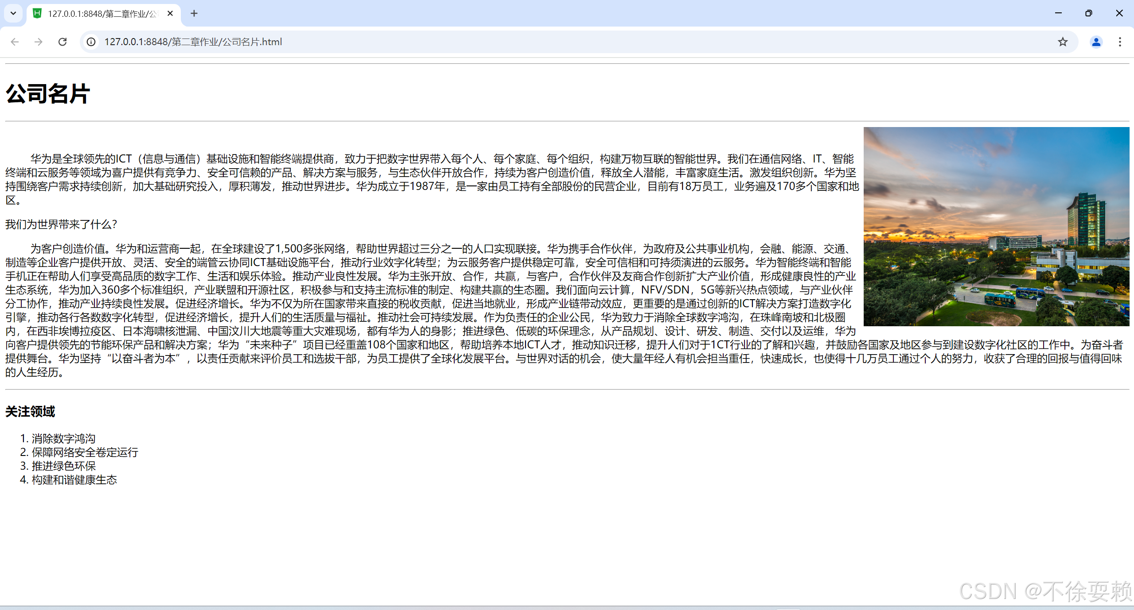
Task: Click the 关注领域 subheading
Action: pyautogui.click(x=30, y=411)
